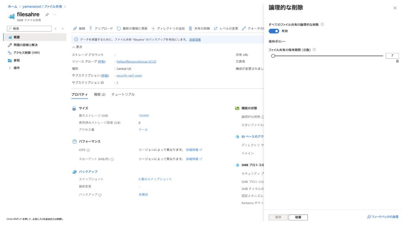Refresh with 最新の情報に更新 icon

point(119,29)
